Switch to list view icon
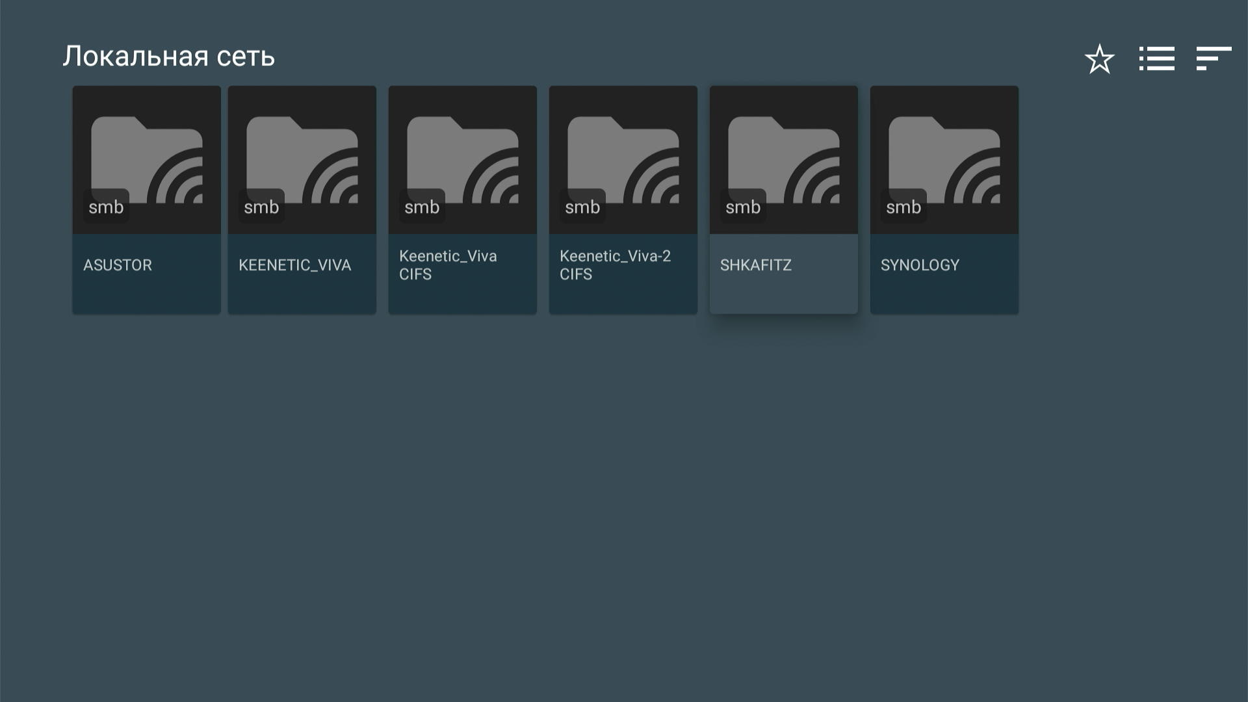The width and height of the screenshot is (1248, 702). tap(1156, 58)
